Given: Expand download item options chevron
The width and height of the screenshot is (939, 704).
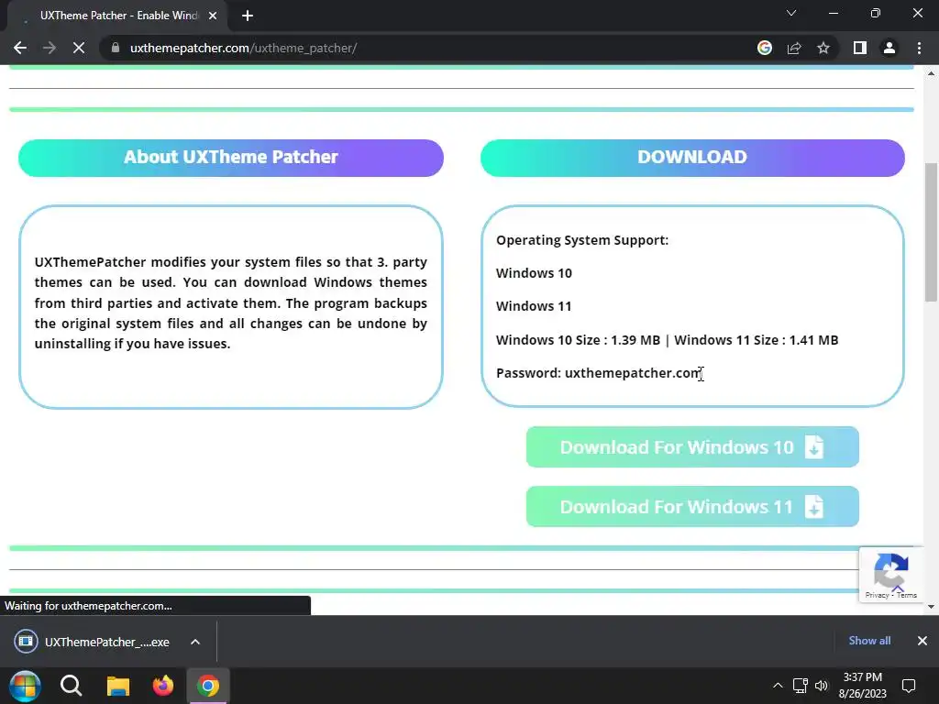Looking at the screenshot, I should click(195, 642).
